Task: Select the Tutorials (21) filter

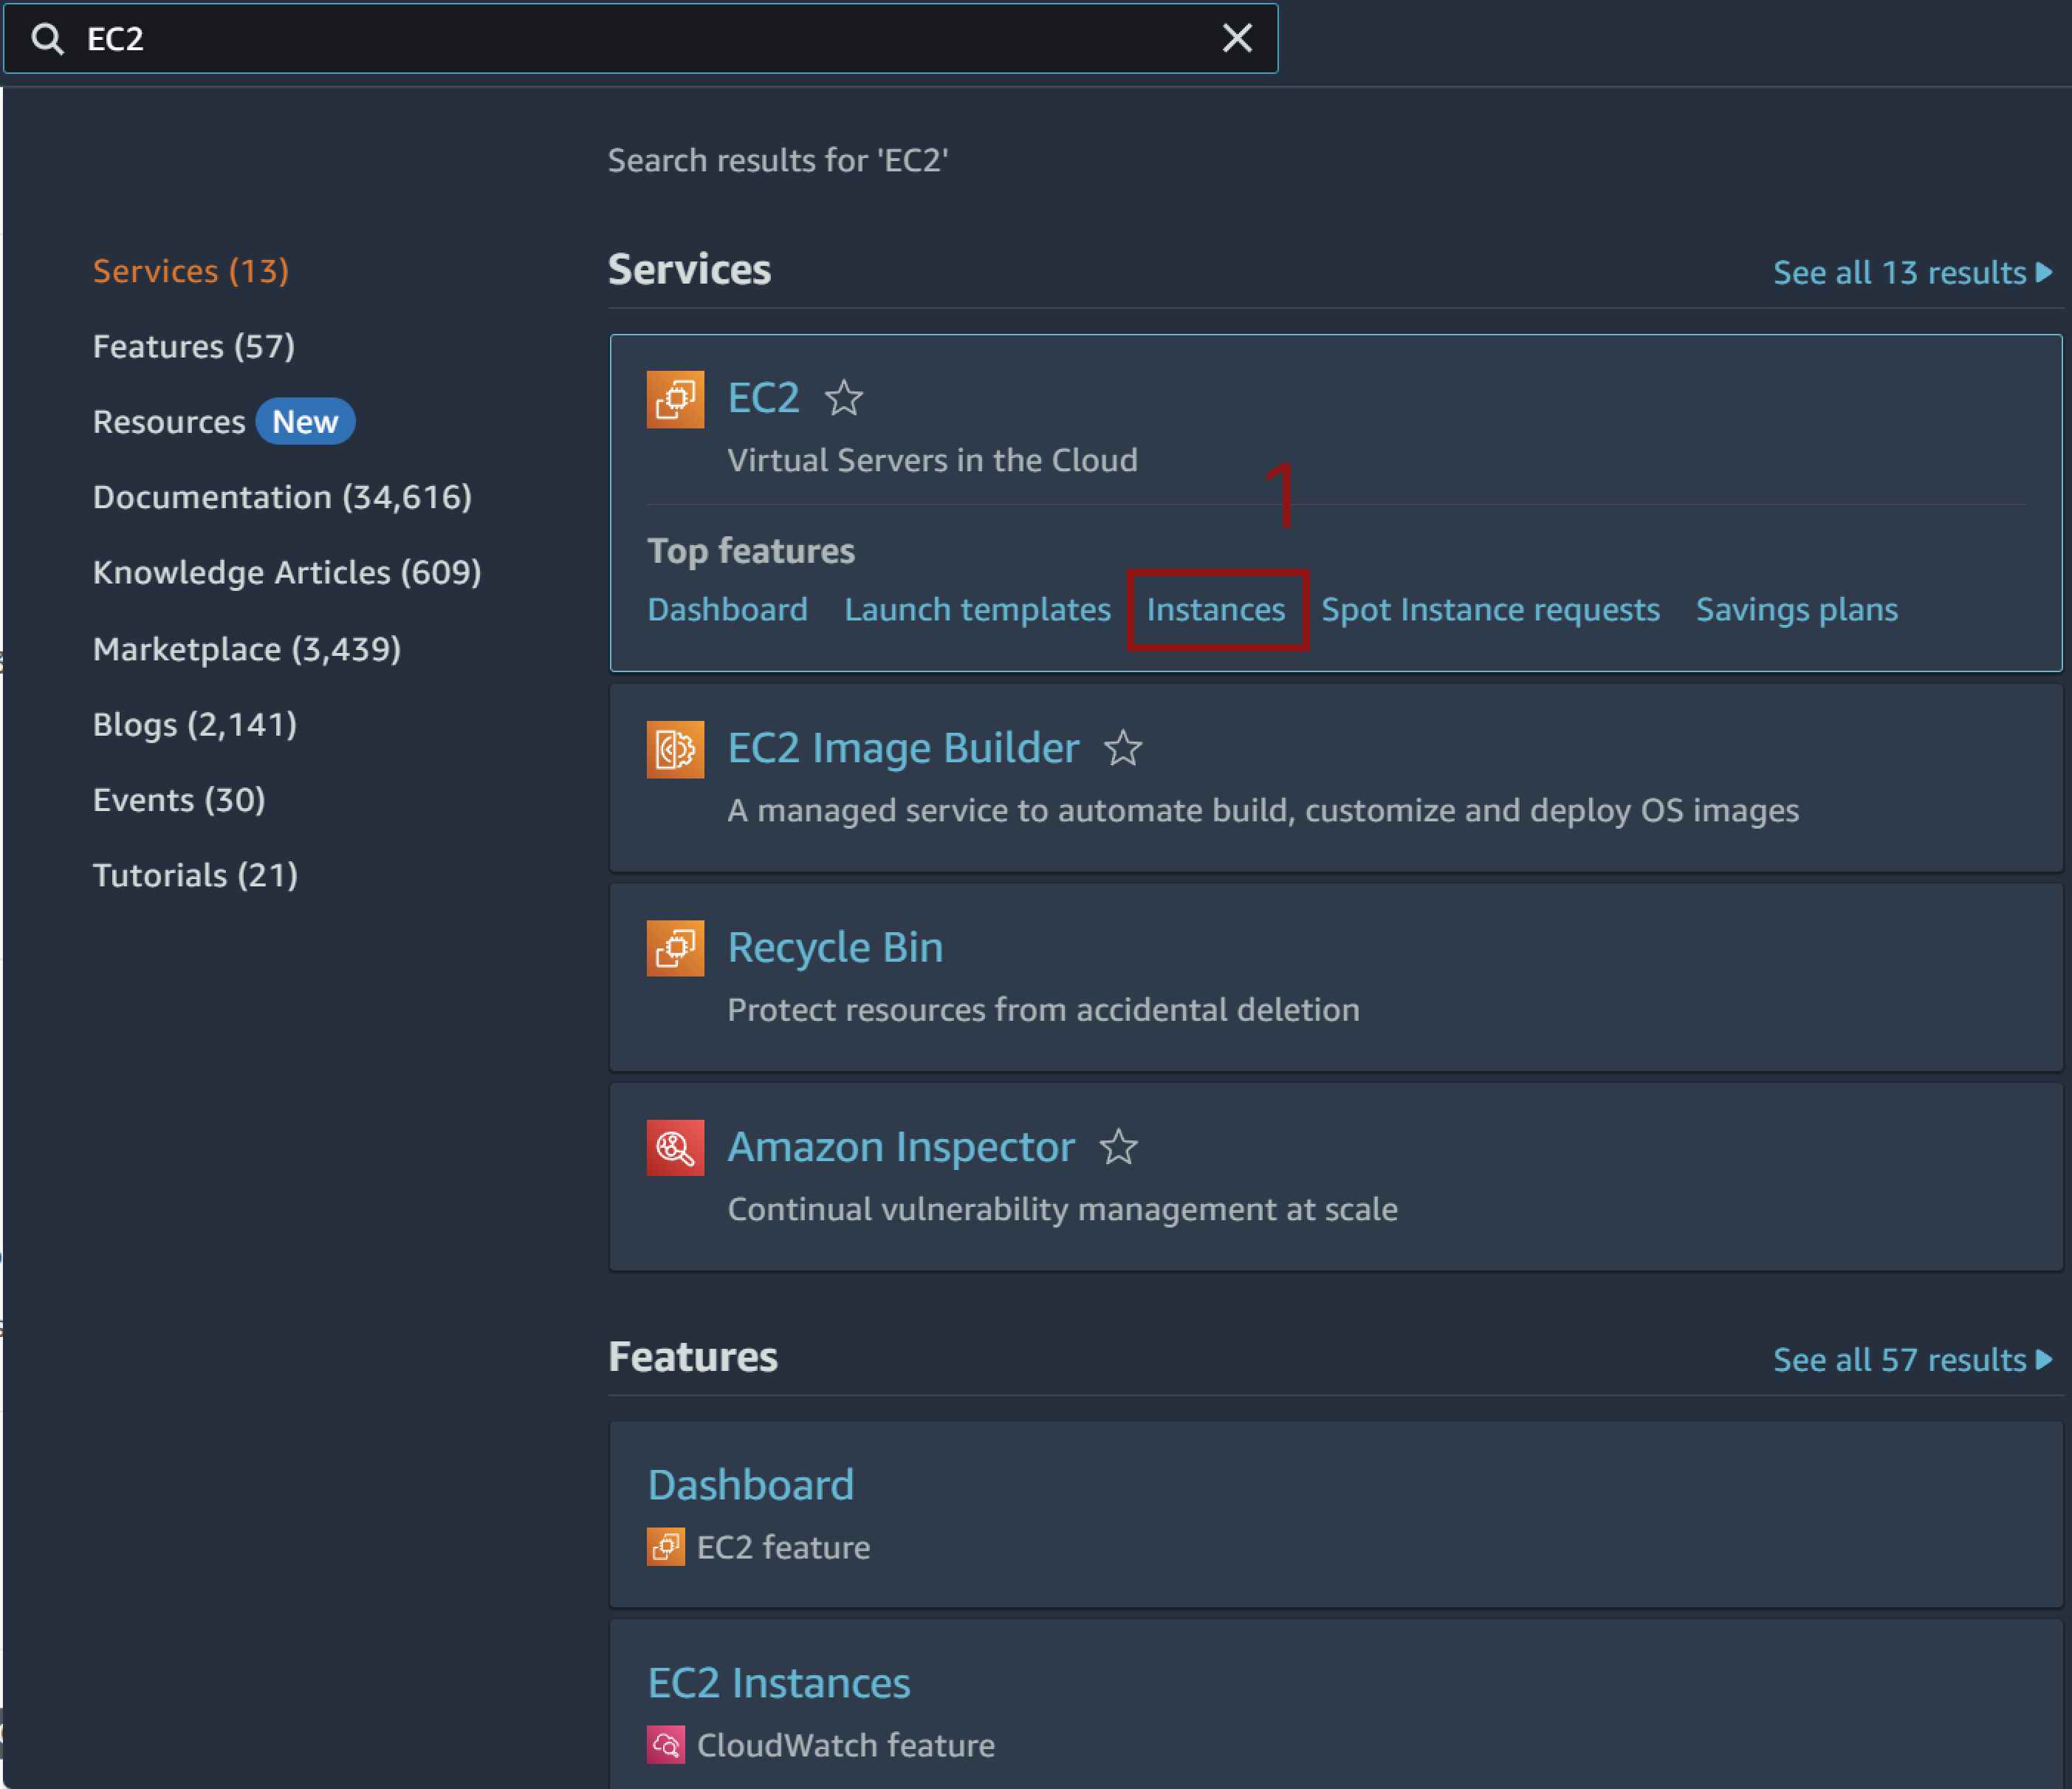Action: tap(195, 875)
